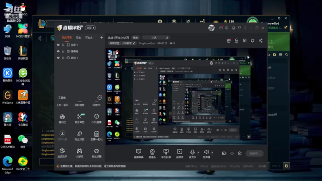
Task: Open the 小游戏 gamepad tool
Action: pos(79,153)
